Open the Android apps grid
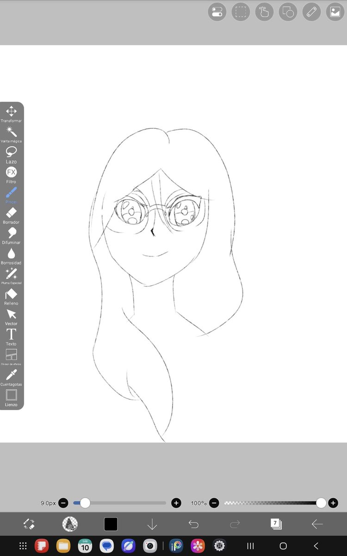 [23, 546]
